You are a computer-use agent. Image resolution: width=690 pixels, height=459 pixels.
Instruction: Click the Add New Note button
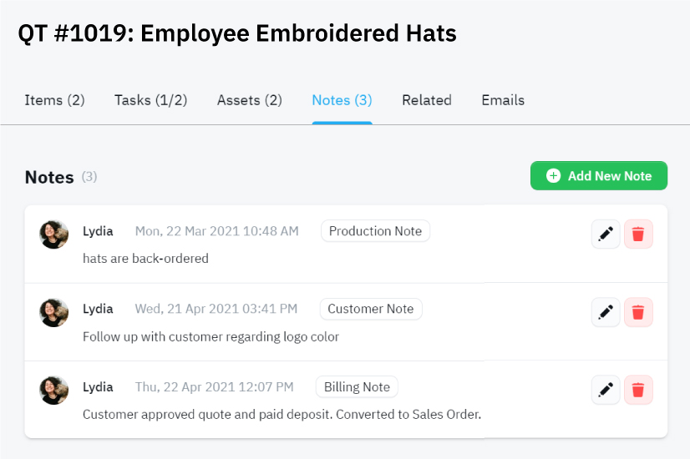pos(599,175)
